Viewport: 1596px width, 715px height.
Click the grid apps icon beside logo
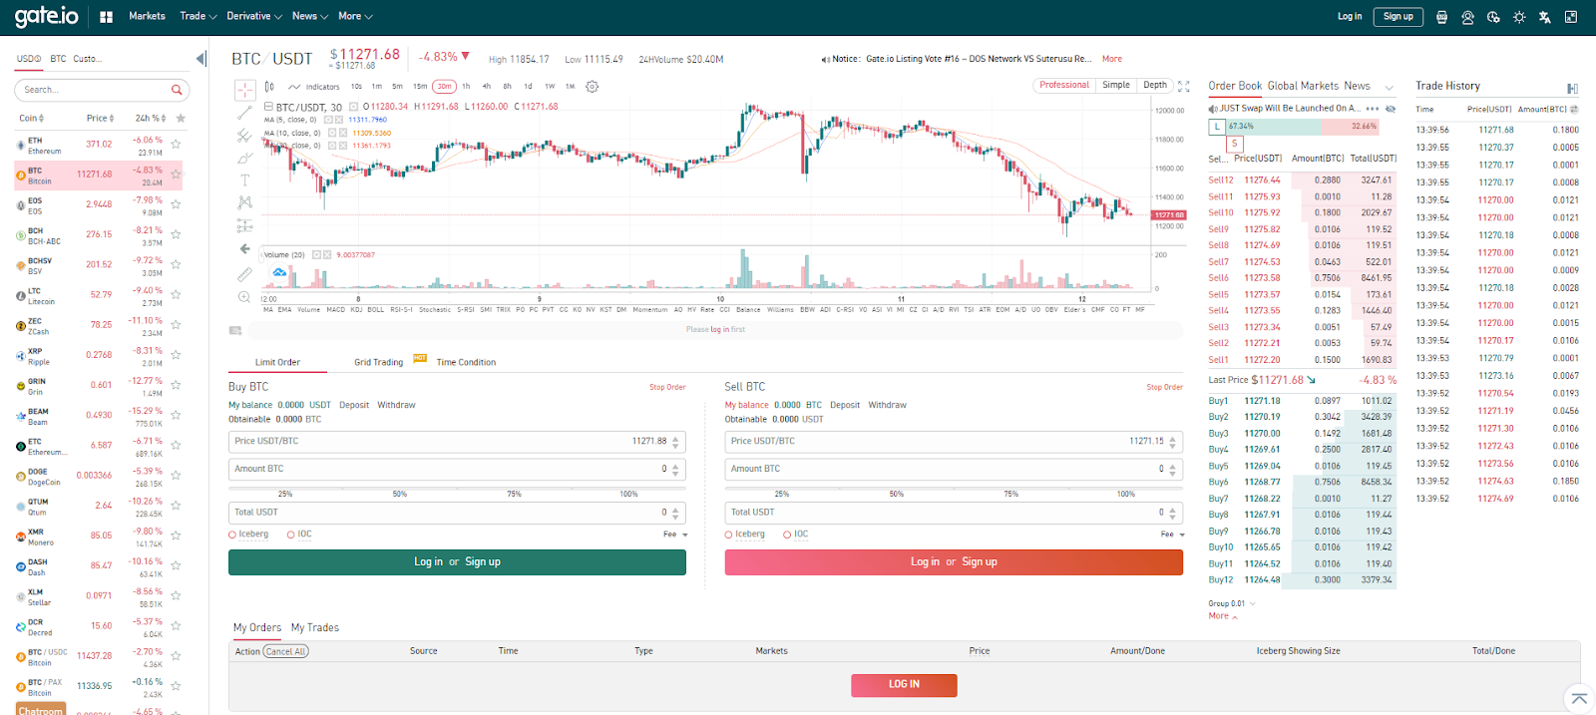coord(107,17)
